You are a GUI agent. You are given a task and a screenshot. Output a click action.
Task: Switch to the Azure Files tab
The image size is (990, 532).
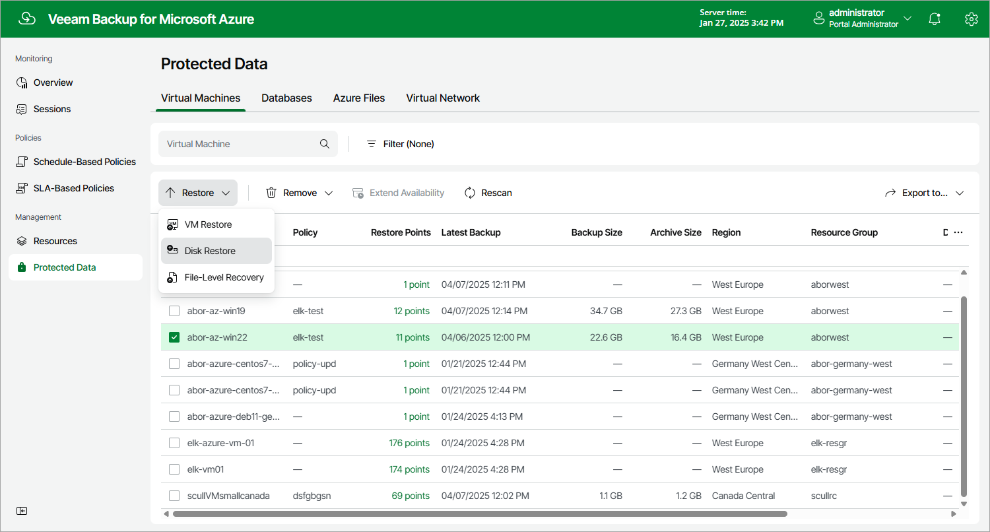tap(359, 98)
